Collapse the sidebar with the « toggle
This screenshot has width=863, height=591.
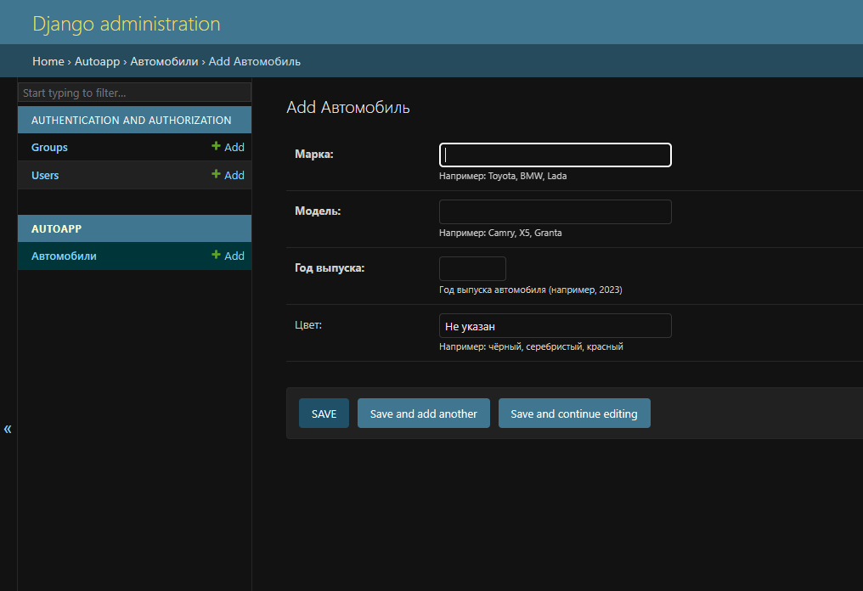(x=8, y=429)
